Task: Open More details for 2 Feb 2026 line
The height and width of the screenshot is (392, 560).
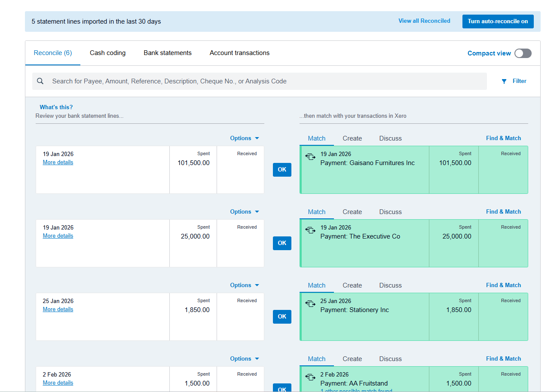Action: 58,383
